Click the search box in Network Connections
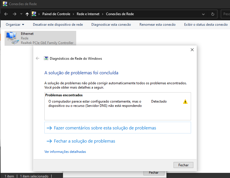The height and width of the screenshot is (178, 230). click(x=225, y=14)
